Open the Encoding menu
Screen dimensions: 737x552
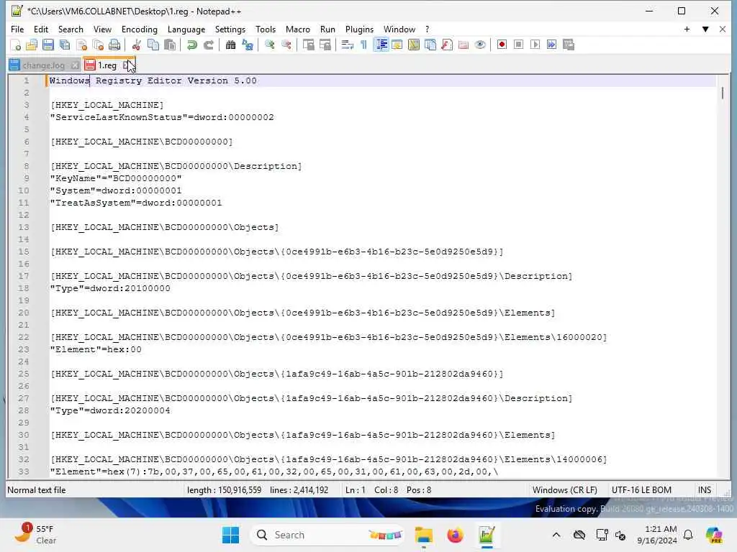pos(140,29)
